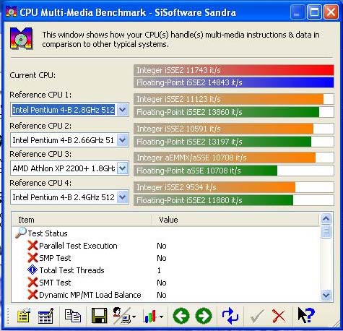The width and height of the screenshot is (343, 331).
Task: Click the copy documents icon
Action: 73,315
